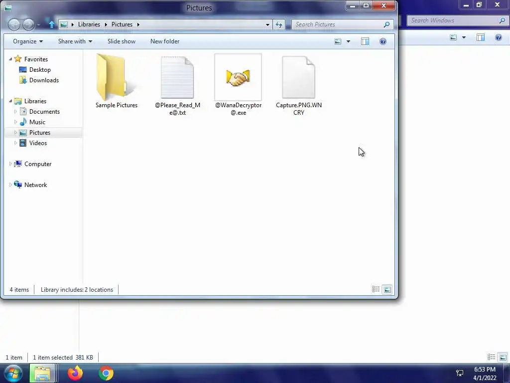Open the Music library
Image resolution: width=510 pixels, height=383 pixels.
coord(37,122)
